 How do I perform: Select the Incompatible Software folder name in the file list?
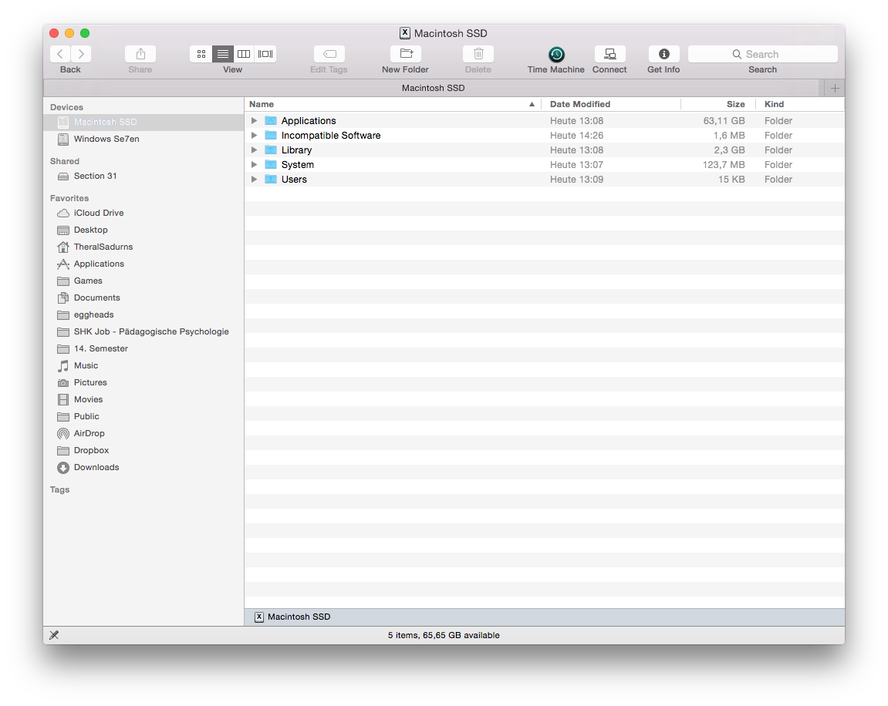[331, 135]
